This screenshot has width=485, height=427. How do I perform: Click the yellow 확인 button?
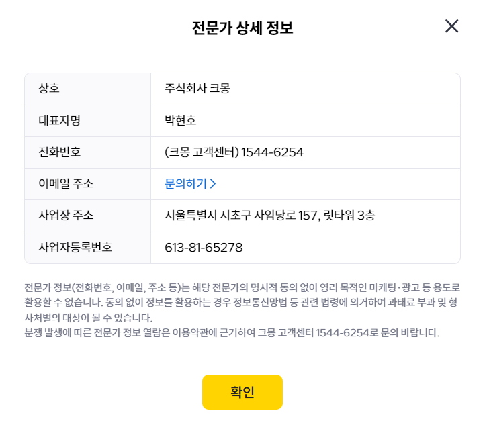(x=242, y=391)
